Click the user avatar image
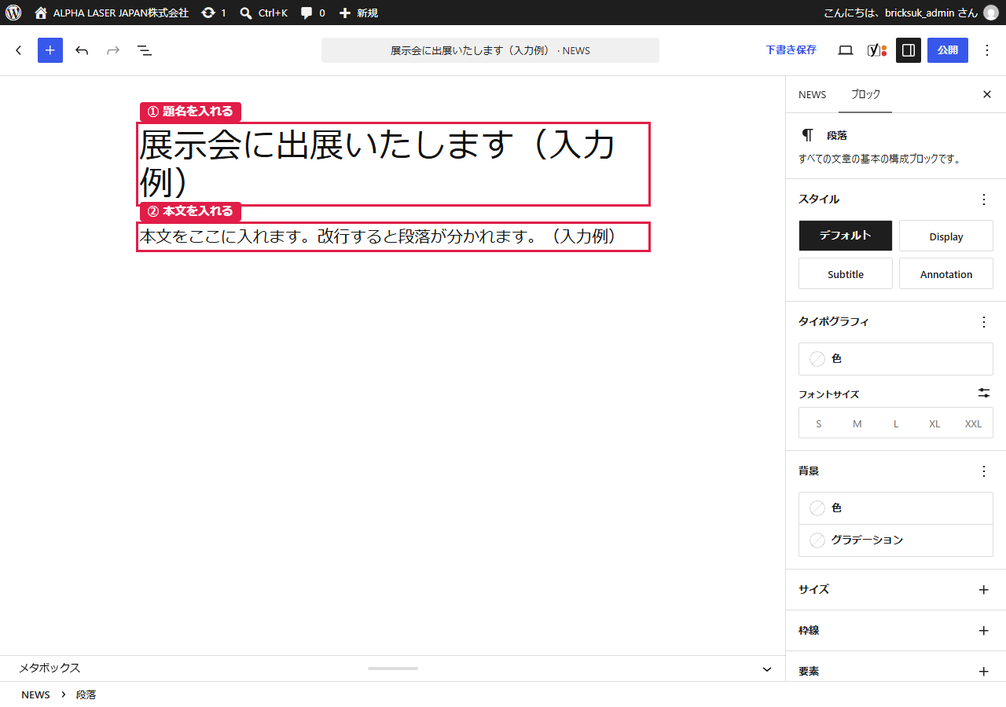This screenshot has width=1006, height=707. [x=990, y=13]
